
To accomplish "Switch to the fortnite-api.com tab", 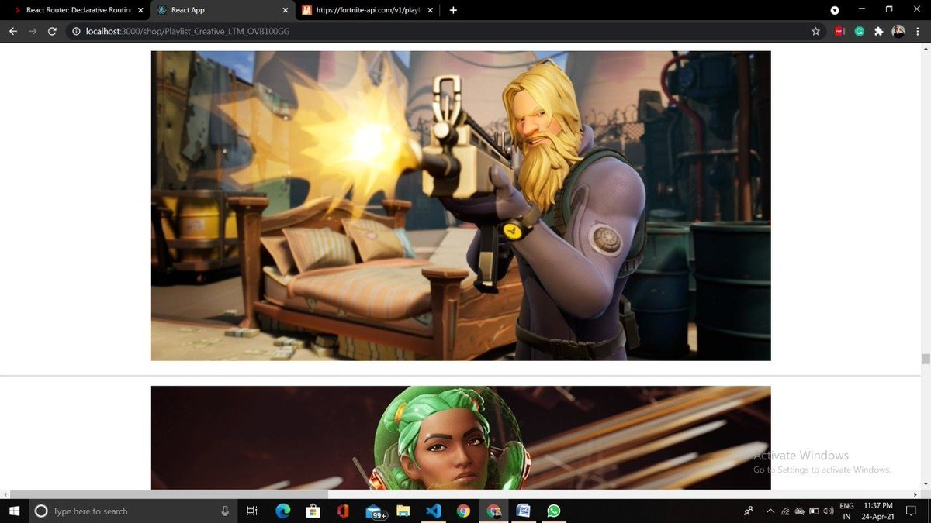I will (368, 10).
